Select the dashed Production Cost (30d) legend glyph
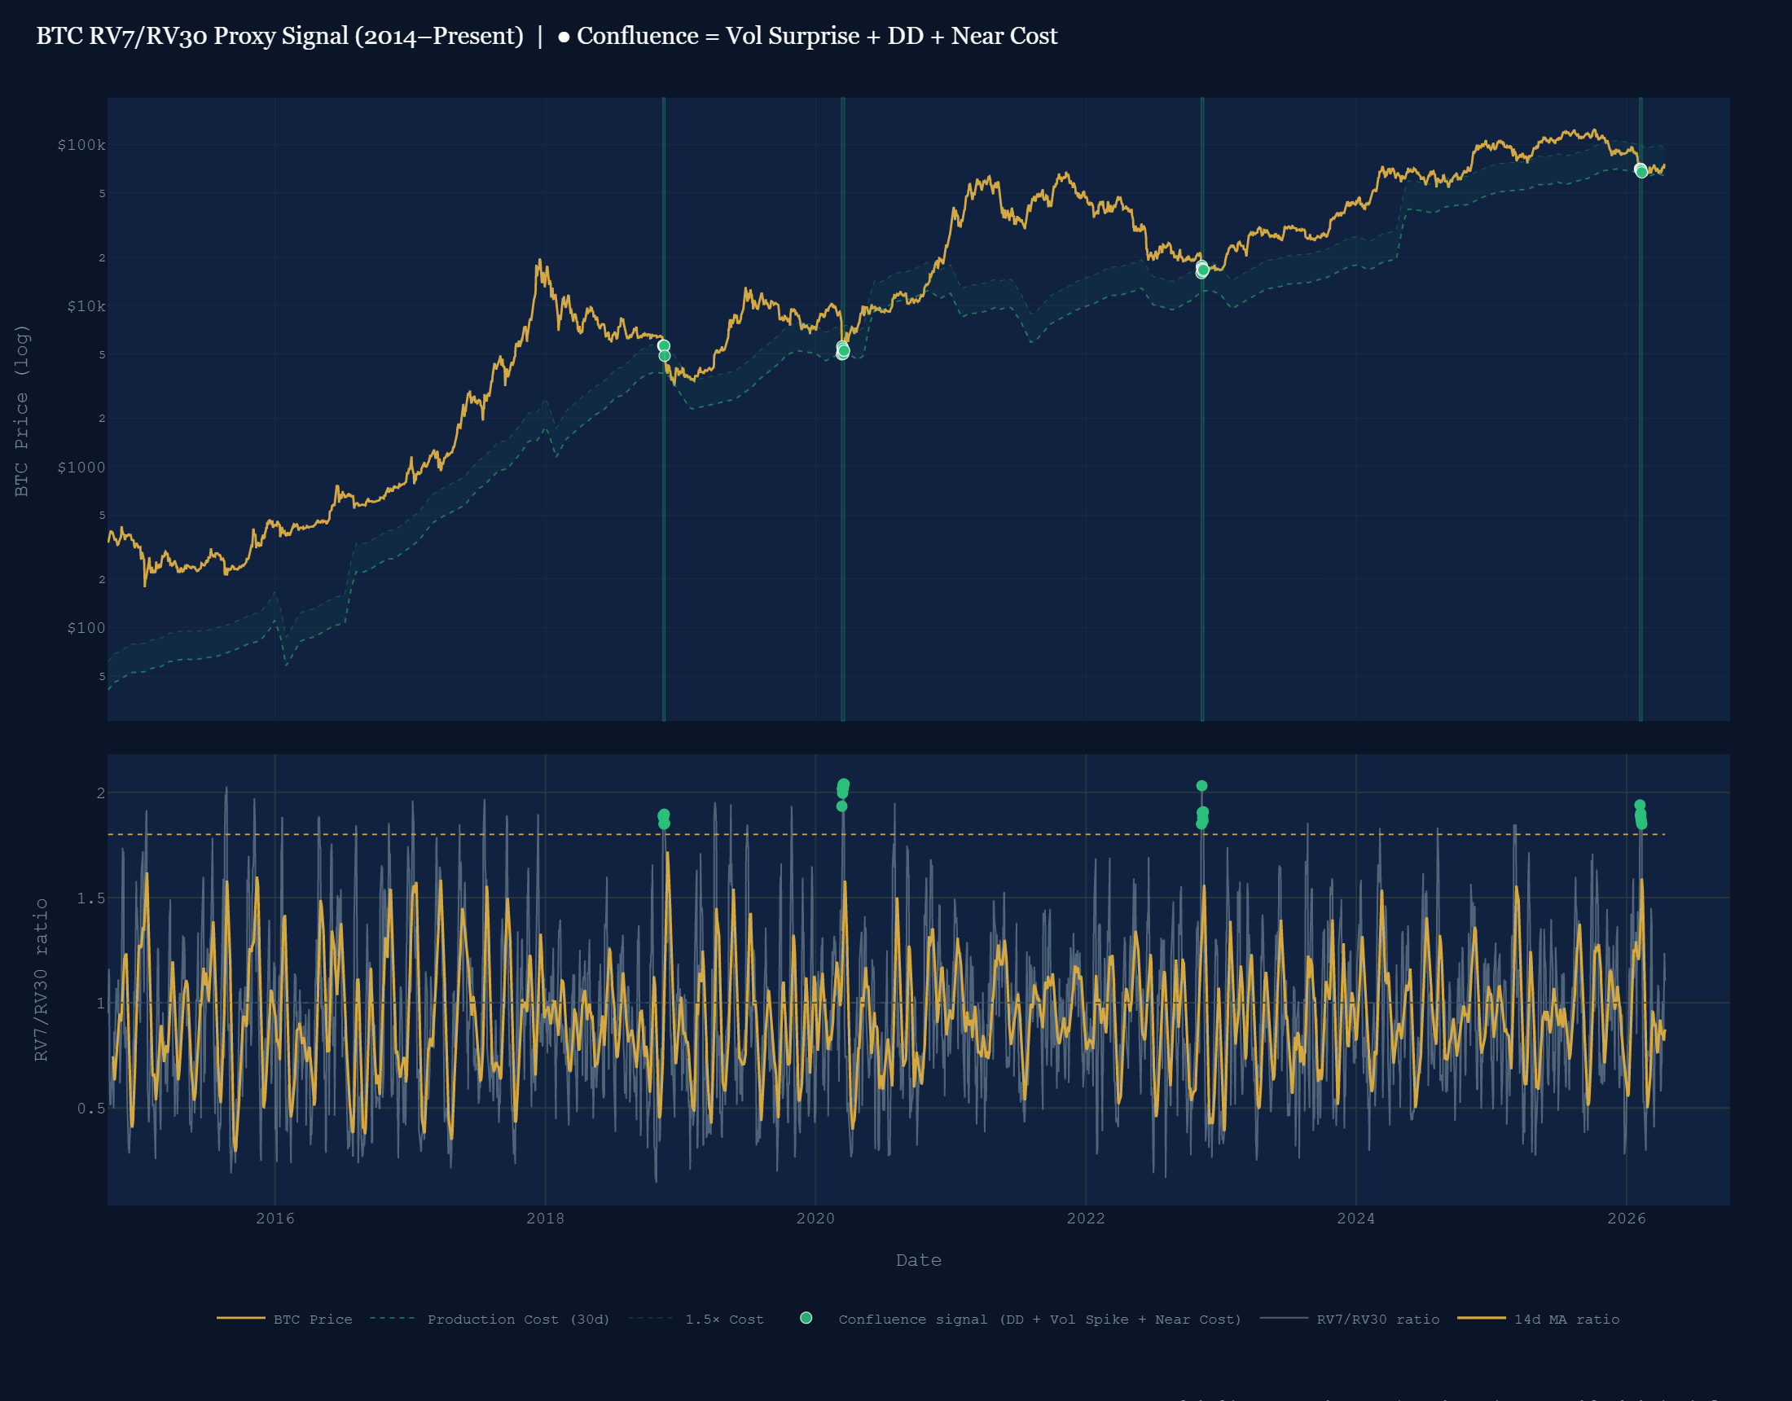1792x1401 pixels. pos(394,1320)
